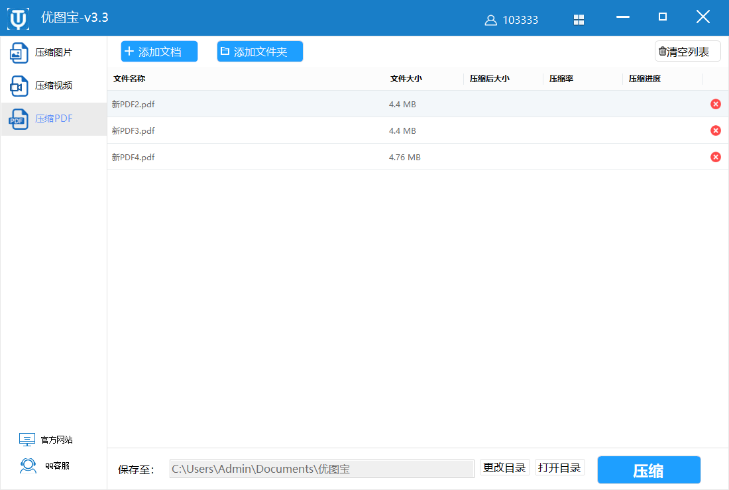
Task: Switch to the 压缩视频 tab label
Action: click(54, 85)
